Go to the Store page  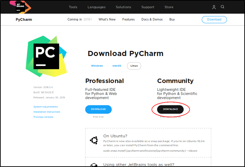(x=169, y=7)
